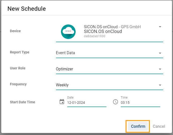Choose the Weekly frequency field

(105, 85)
